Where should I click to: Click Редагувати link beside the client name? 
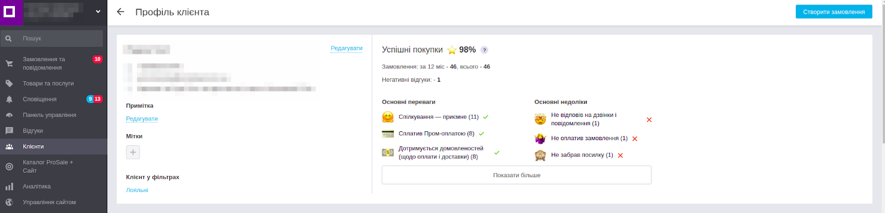click(x=347, y=49)
